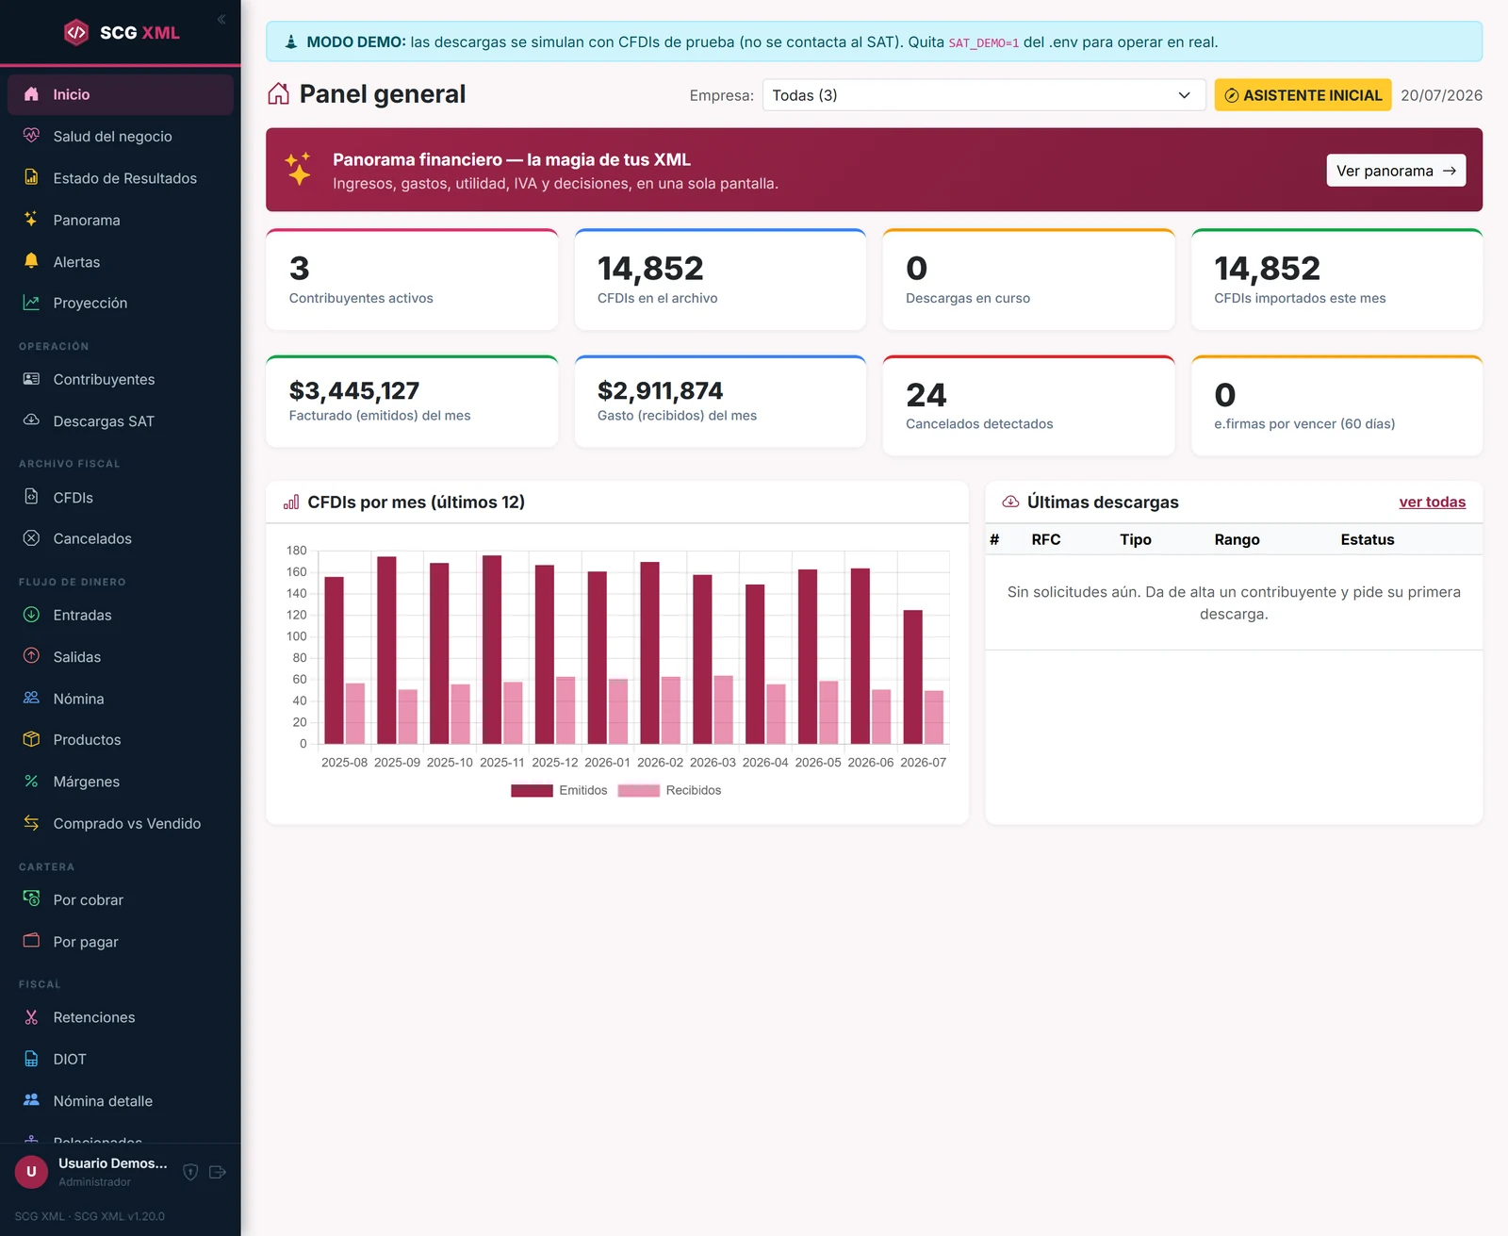This screenshot has width=1508, height=1236.
Task: Click the Descargas SAT cloud icon
Action: [x=31, y=420]
